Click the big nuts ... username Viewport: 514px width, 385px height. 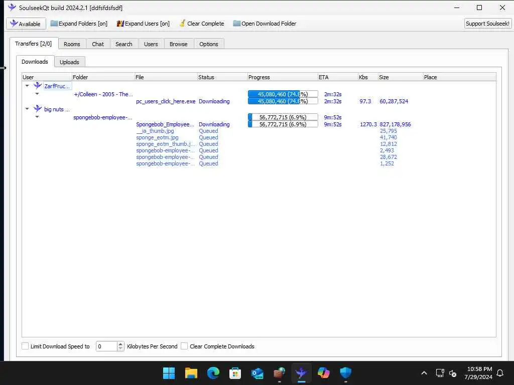[57, 109]
